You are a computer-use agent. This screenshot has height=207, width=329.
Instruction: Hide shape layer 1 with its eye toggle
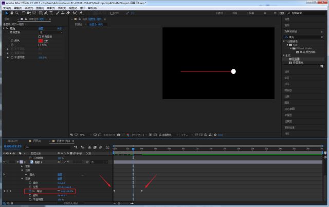[x=4, y=162]
